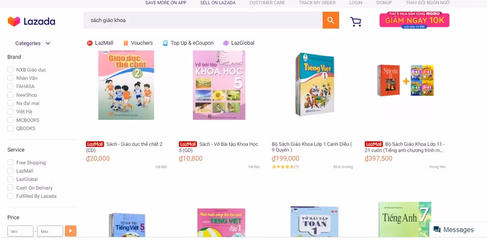Image resolution: width=487 pixels, height=240 pixels.
Task: Check the NXB Giáo dục brand filter
Action: (10, 70)
